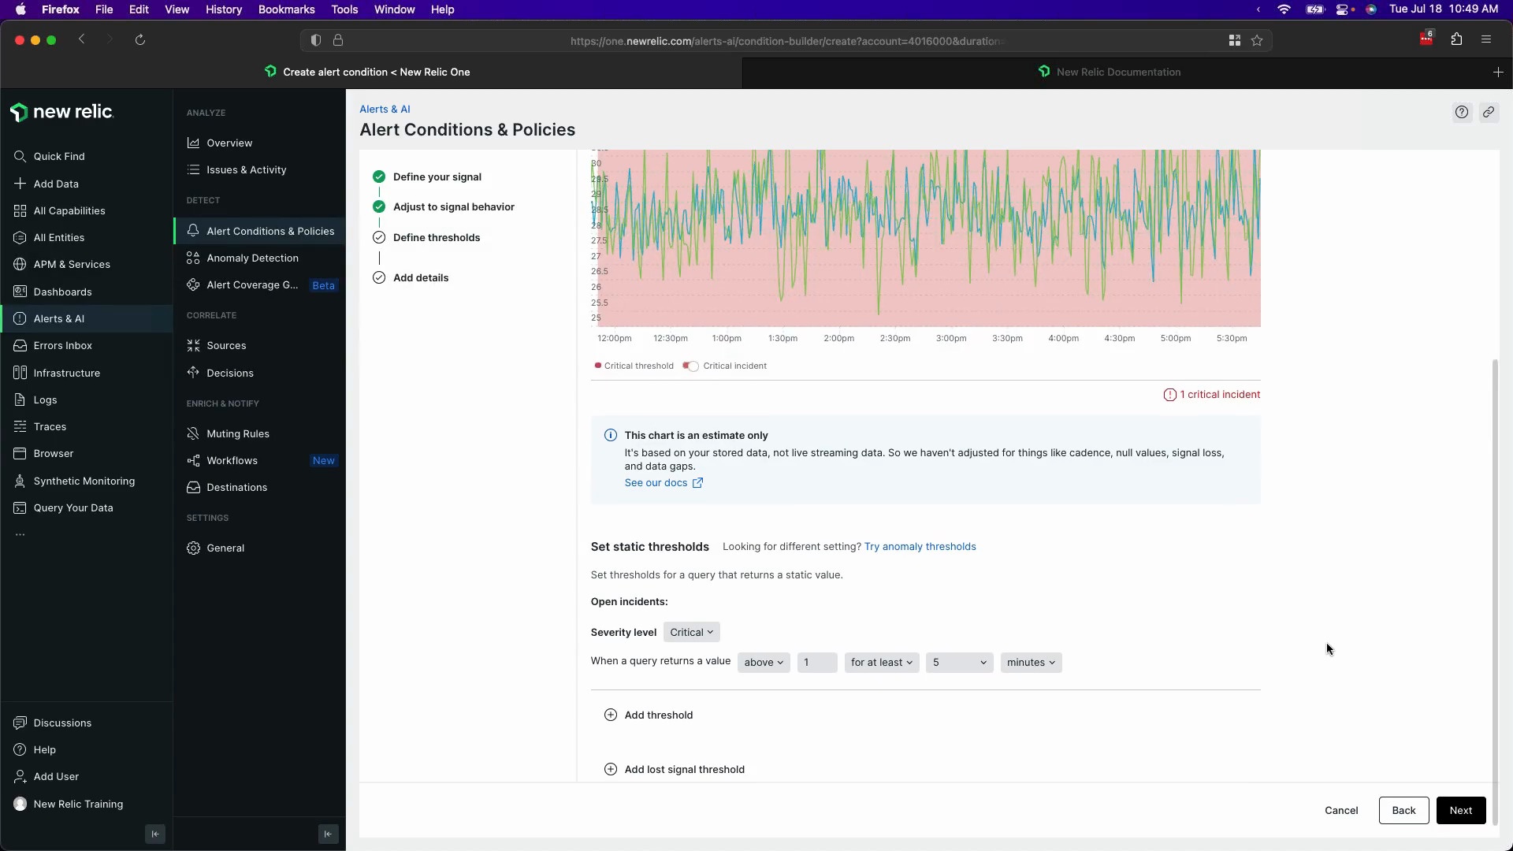Click the Muting Rules icon
The height and width of the screenshot is (851, 1513).
point(195,433)
